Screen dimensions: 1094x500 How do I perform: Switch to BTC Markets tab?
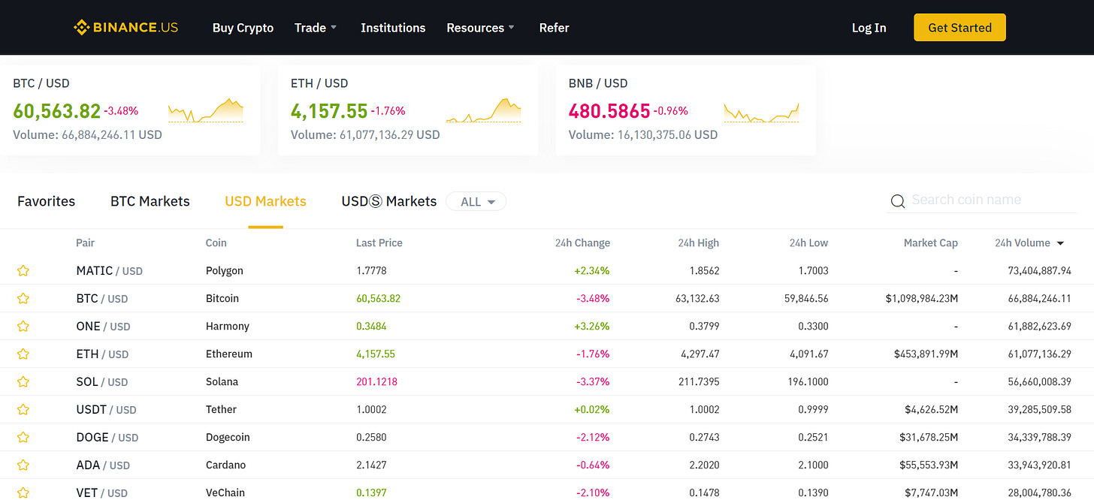[150, 201]
